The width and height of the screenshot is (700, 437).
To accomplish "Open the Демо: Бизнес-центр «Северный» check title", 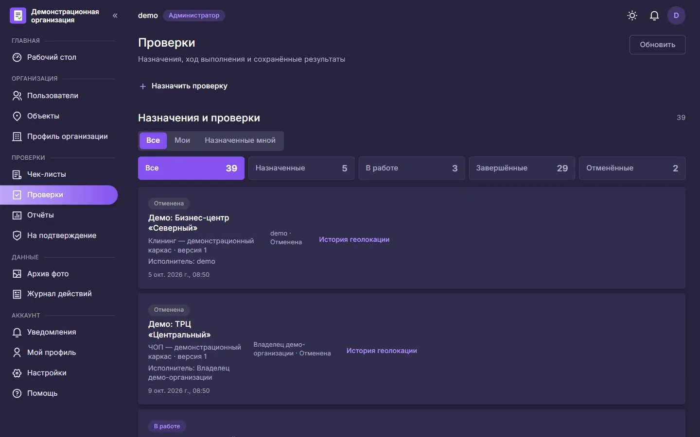I will 189,223.
